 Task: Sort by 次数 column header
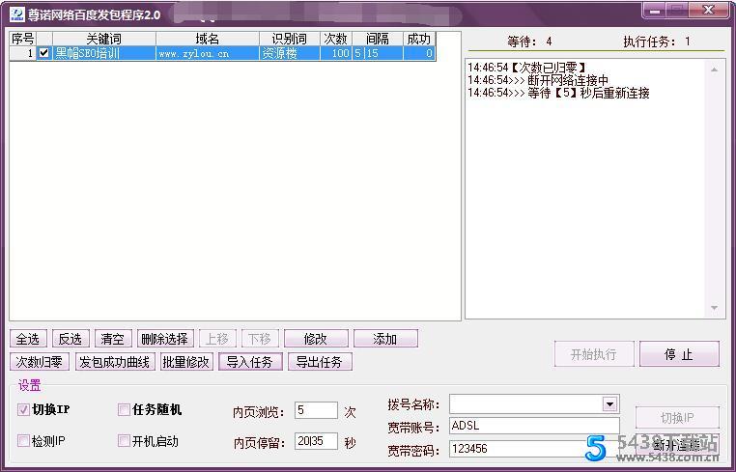pos(336,39)
